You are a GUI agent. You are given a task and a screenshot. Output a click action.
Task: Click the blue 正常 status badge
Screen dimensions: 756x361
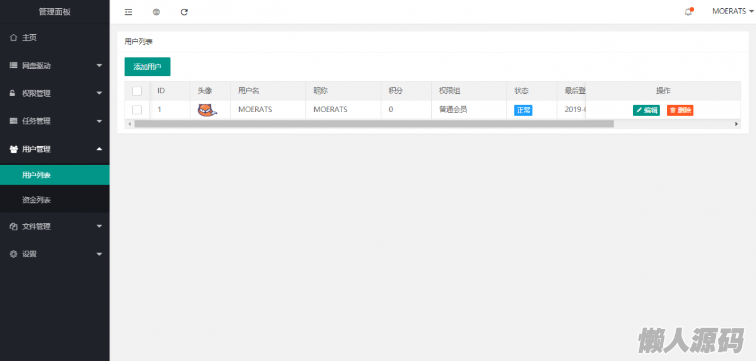(523, 110)
